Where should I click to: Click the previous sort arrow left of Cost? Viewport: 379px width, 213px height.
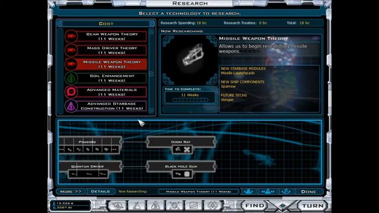[x=60, y=24]
